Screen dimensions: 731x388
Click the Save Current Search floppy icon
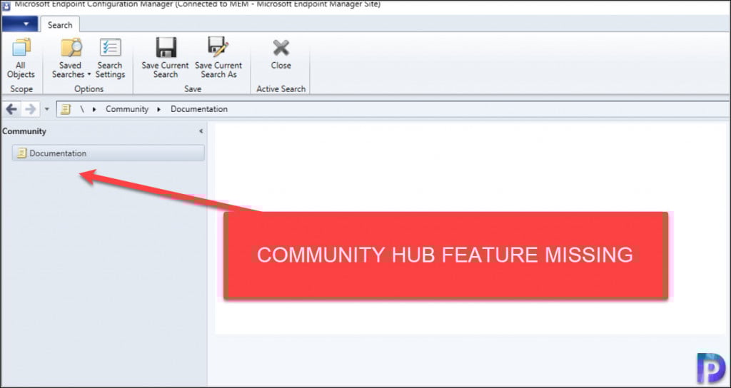click(166, 48)
